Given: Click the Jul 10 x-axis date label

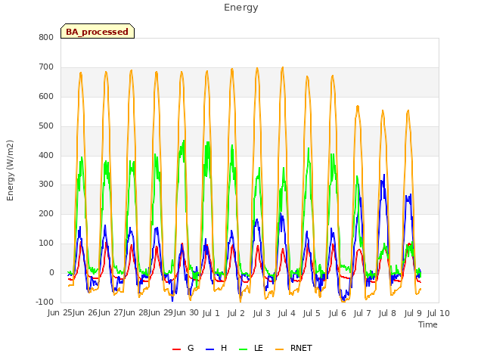Looking at the screenshot, I should [439, 313].
